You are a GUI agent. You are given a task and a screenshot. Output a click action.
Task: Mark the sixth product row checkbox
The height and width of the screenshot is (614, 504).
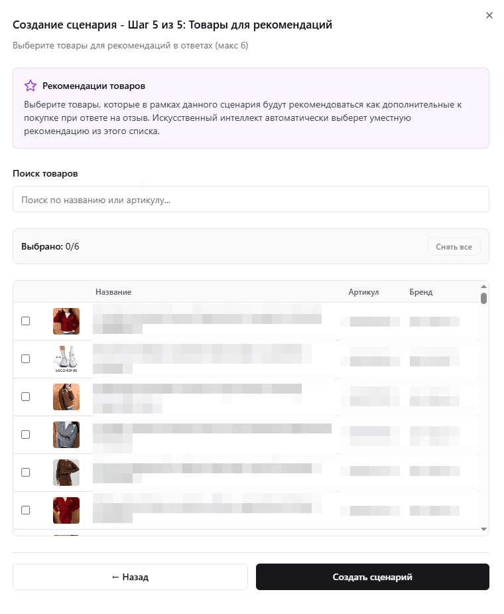coord(26,510)
